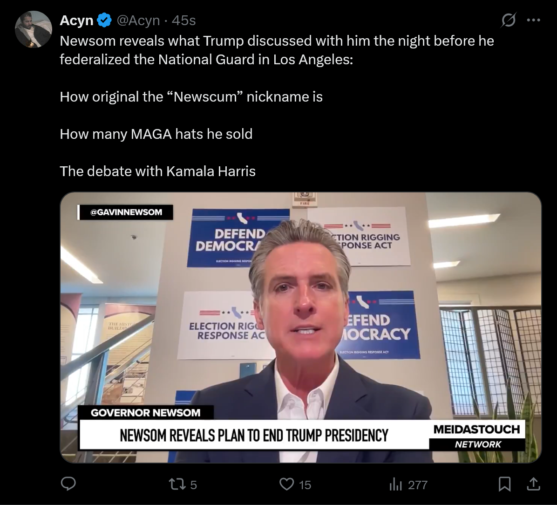The width and height of the screenshot is (557, 505).
Task: Click the blue verified checkmark badge
Action: (x=104, y=20)
